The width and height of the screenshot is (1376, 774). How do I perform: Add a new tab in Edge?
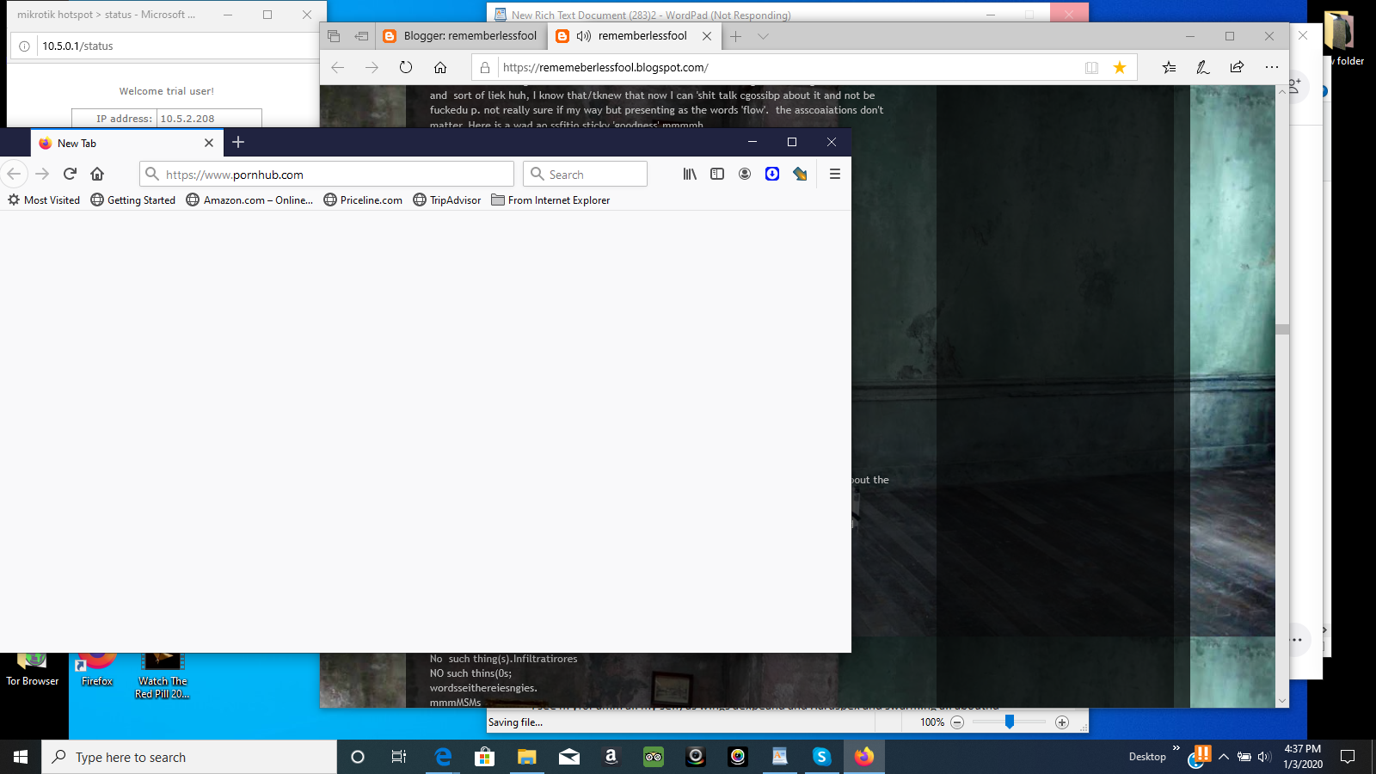pos(735,36)
